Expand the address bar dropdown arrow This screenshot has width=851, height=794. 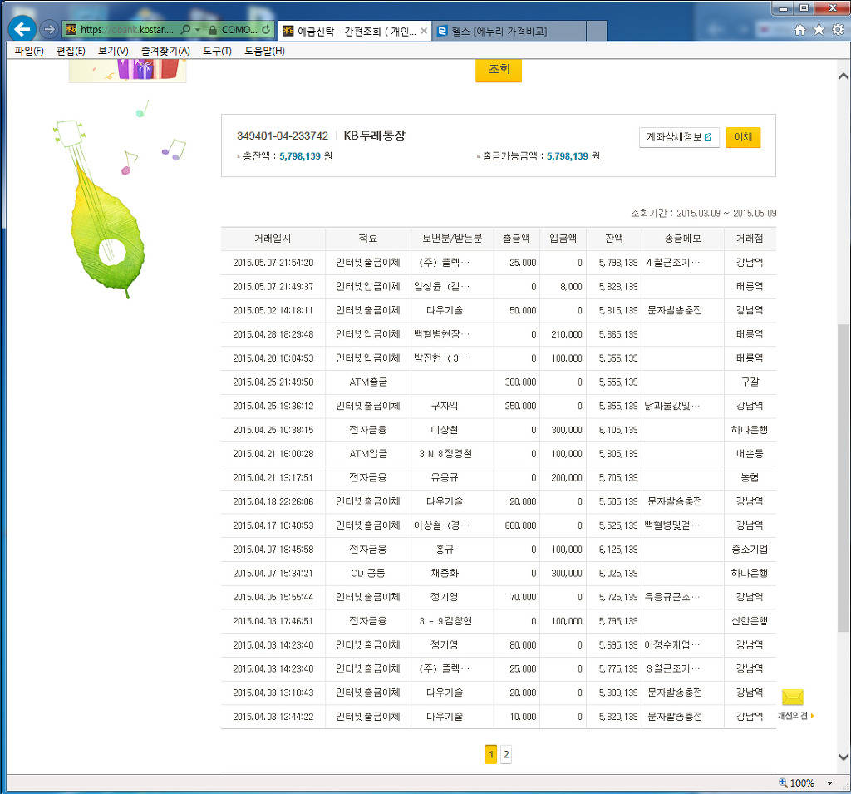pos(198,30)
